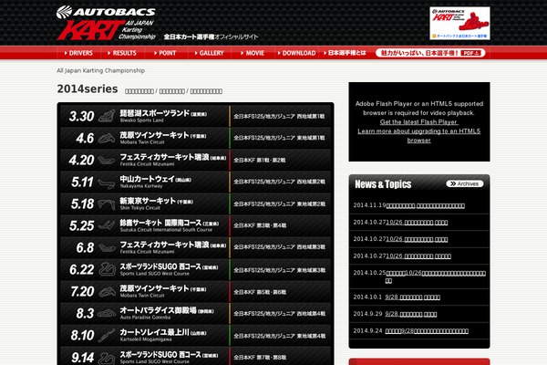
Task: Open the 2014.9.24 news item
Action: click(x=427, y=330)
